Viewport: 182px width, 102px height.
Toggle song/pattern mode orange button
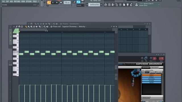49,3
